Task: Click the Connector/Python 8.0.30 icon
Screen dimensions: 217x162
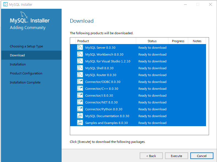Action: coord(80,109)
